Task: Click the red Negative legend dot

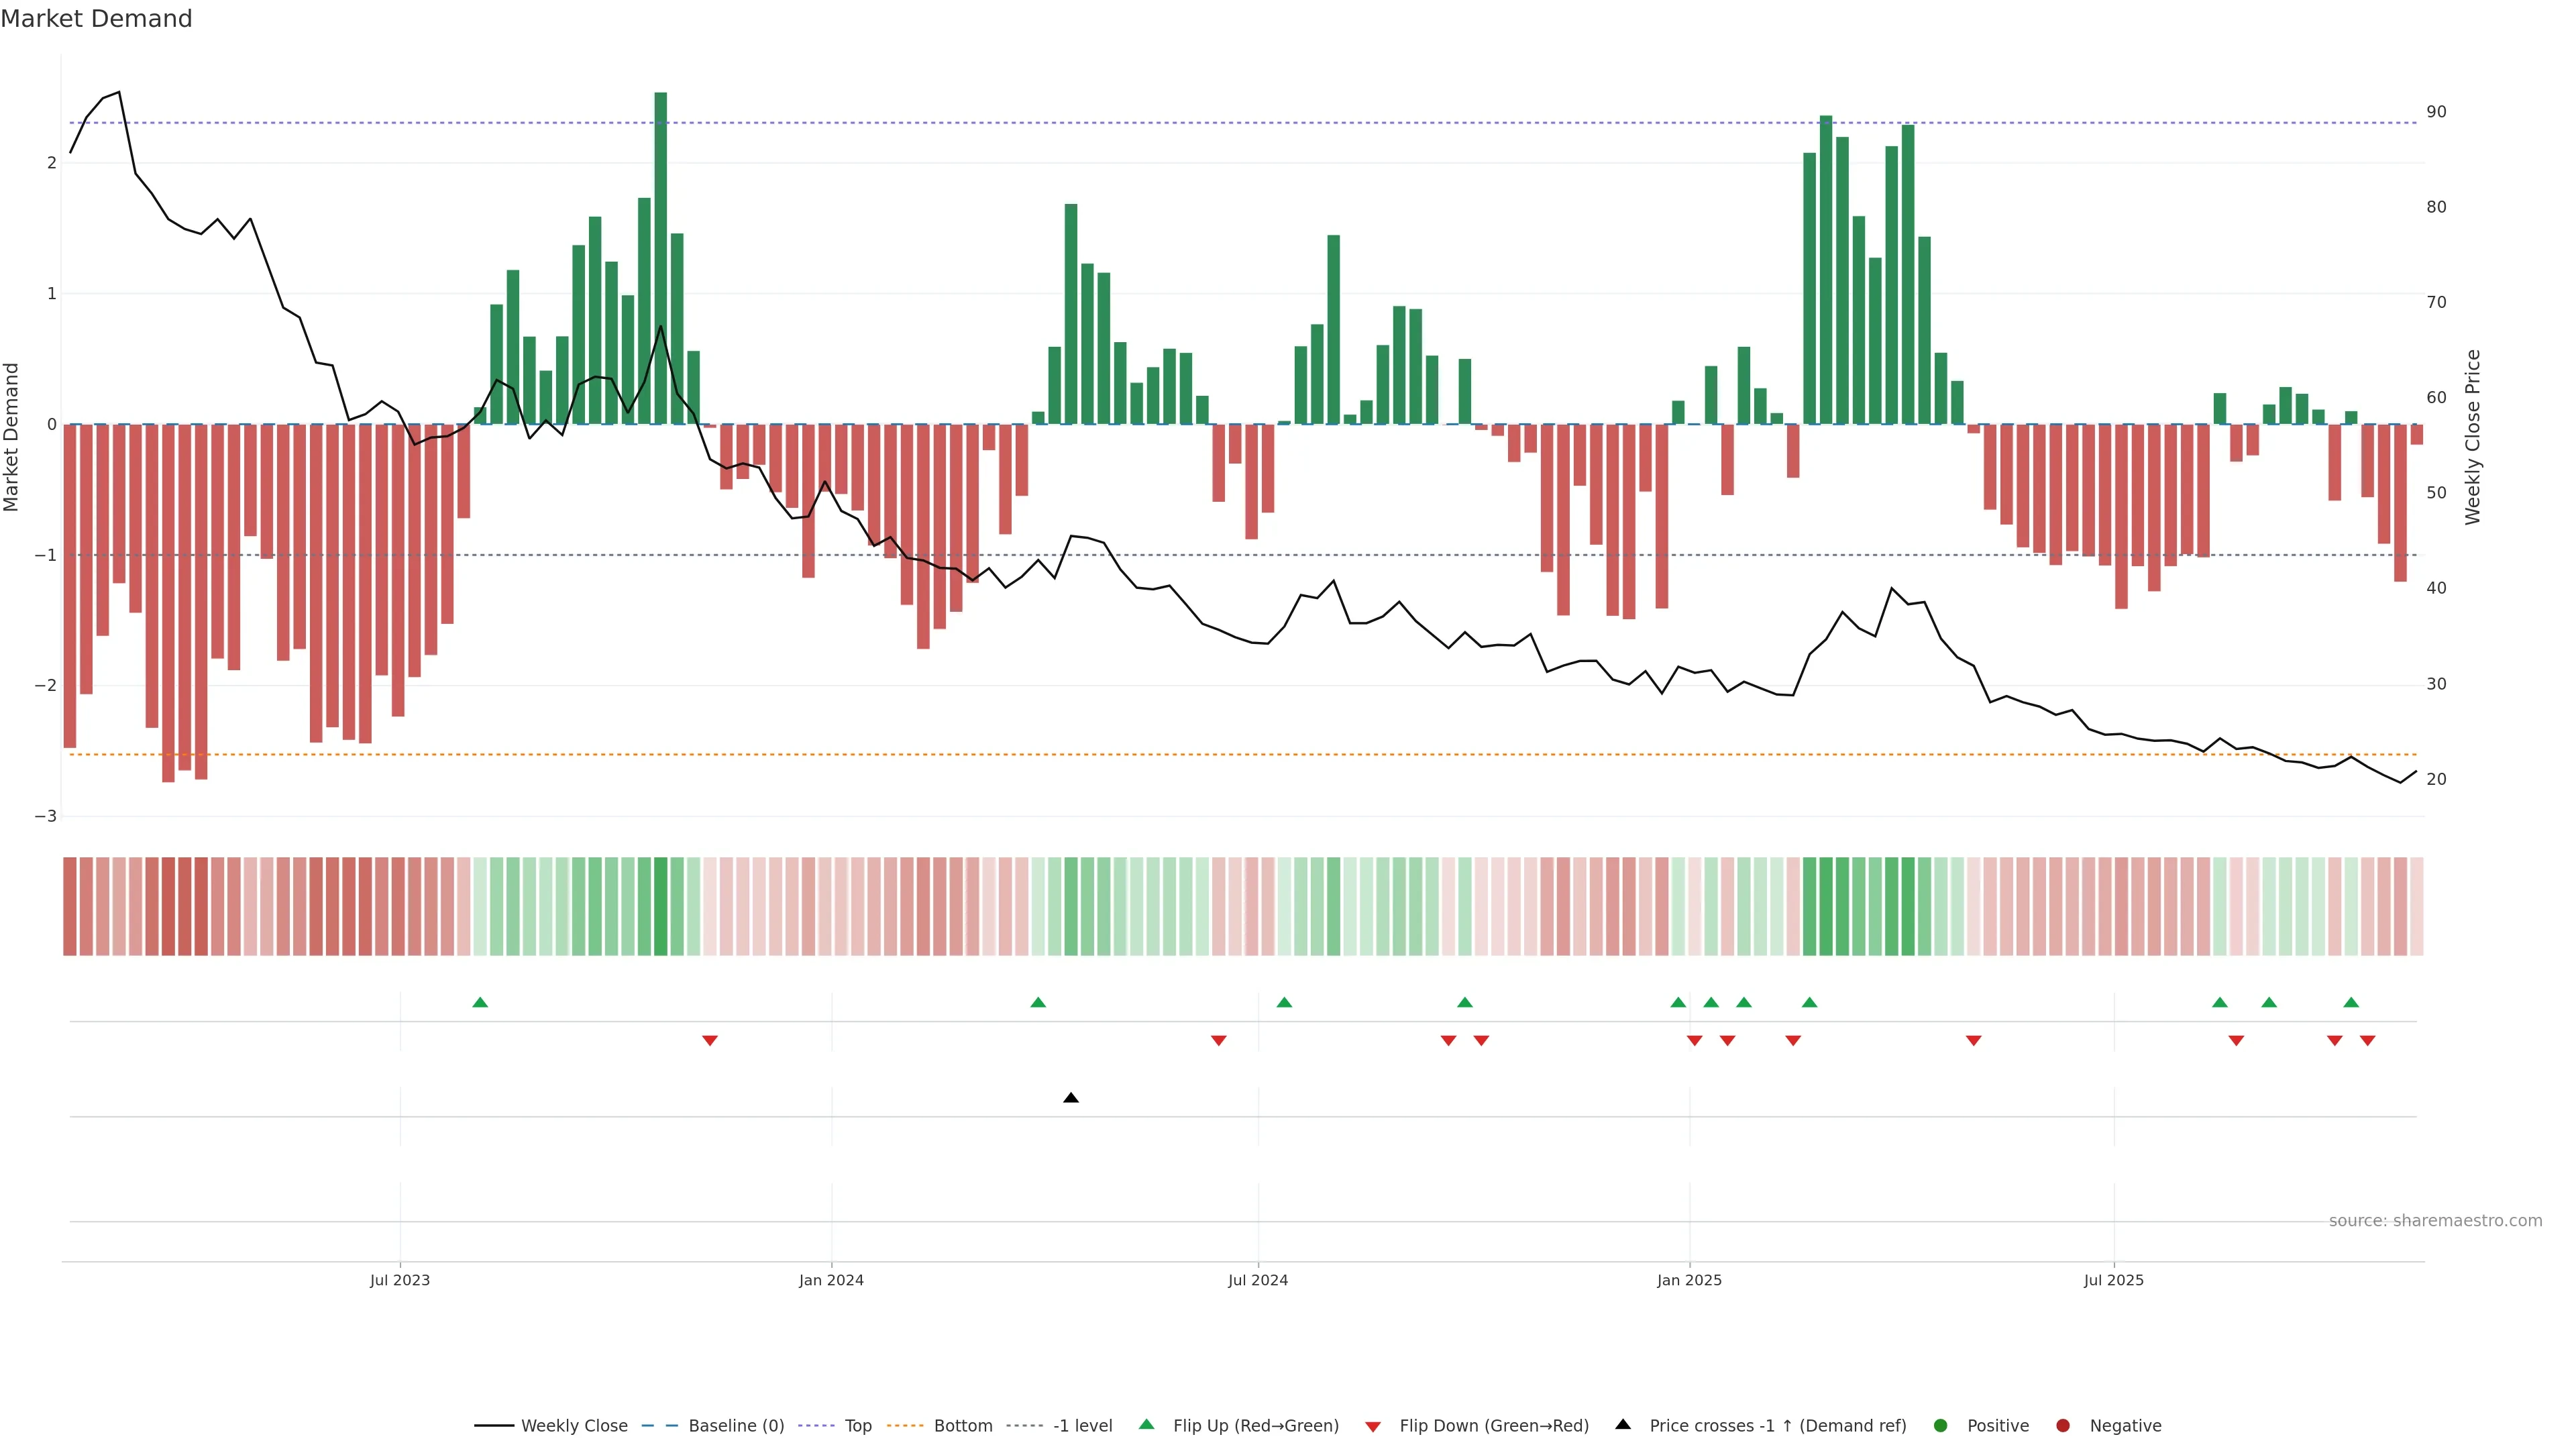Action: [x=2063, y=1425]
